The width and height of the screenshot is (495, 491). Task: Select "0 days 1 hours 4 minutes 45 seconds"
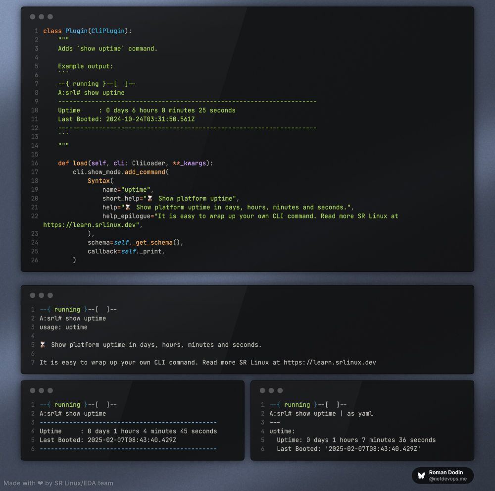coord(152,431)
